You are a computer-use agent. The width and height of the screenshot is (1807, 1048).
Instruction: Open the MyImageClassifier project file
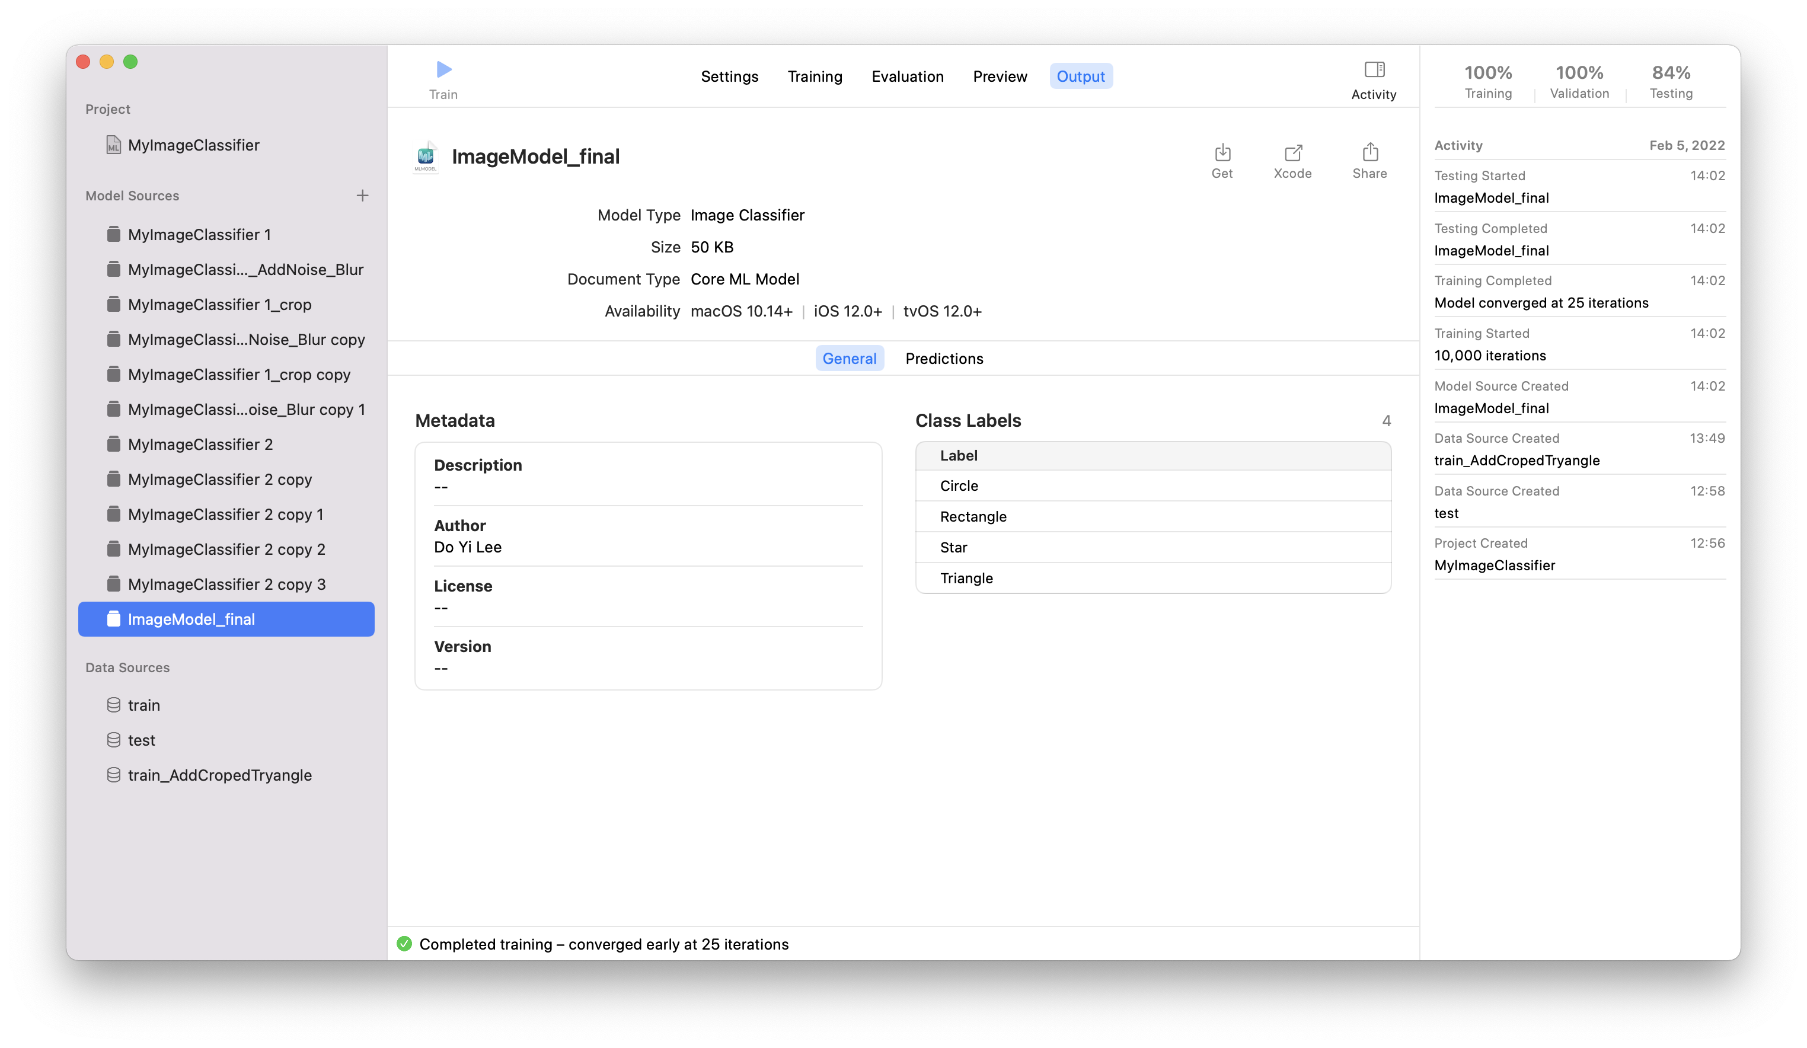[x=193, y=145]
